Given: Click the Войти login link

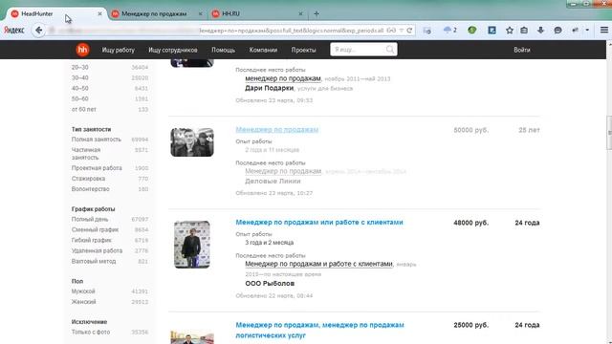Looking at the screenshot, I should pos(522,50).
